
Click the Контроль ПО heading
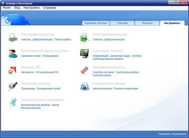tap(31, 67)
